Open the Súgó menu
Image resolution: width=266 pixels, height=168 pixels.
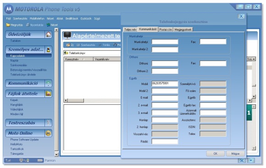(x=97, y=19)
